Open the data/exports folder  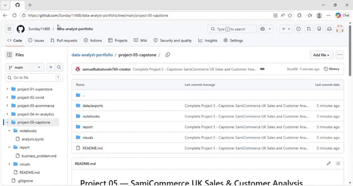point(93,106)
